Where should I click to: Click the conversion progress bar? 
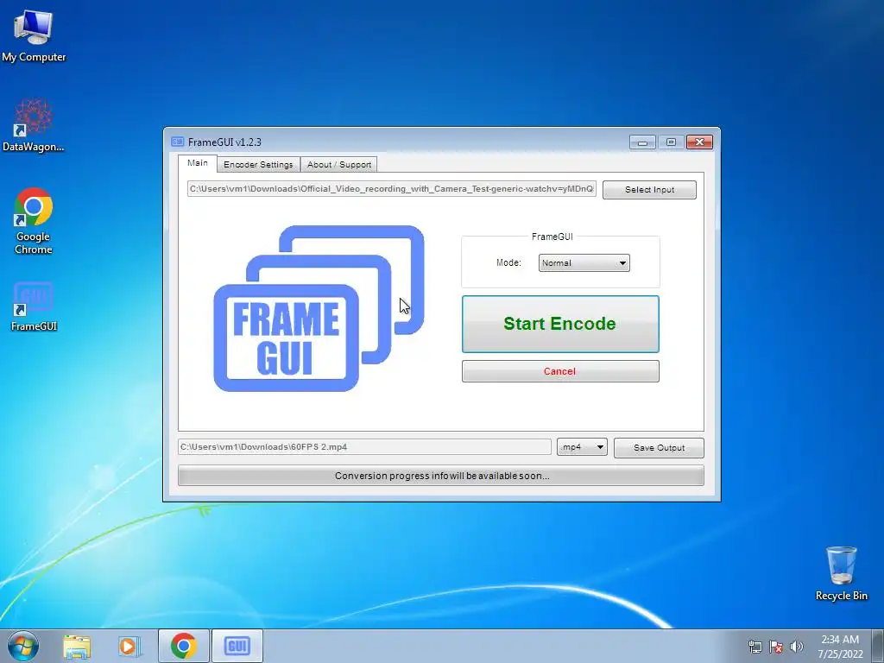(x=441, y=476)
